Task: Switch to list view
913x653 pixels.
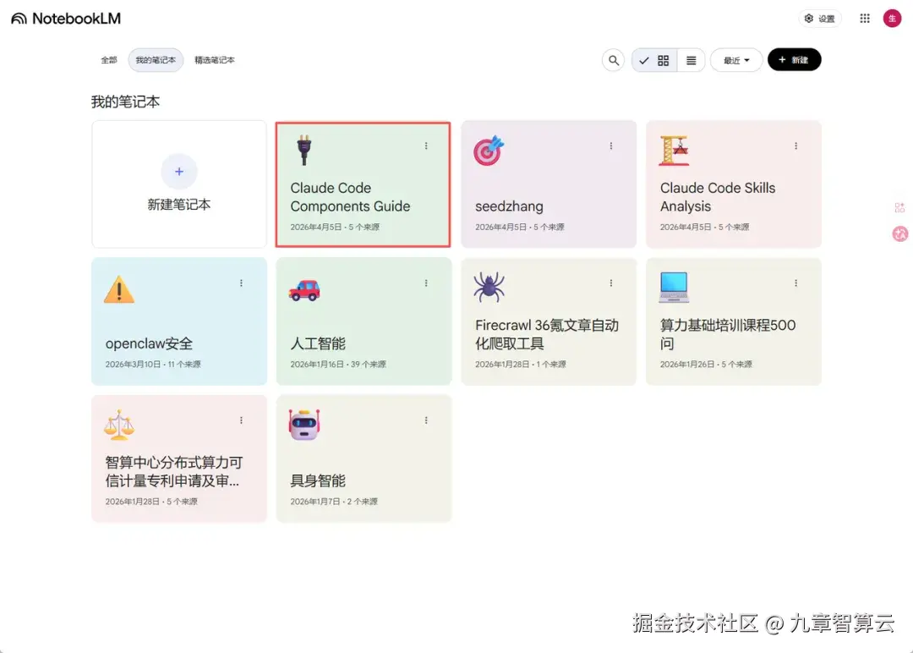Action: tap(691, 60)
